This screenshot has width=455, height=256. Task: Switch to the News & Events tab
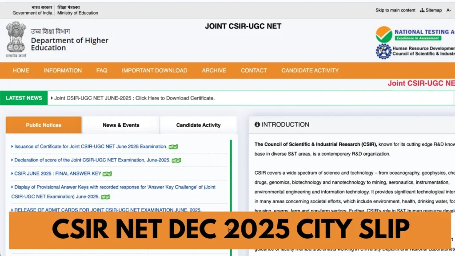point(120,125)
